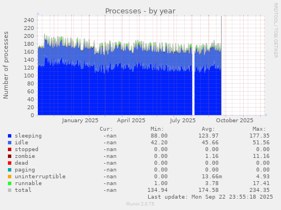The height and width of the screenshot is (210, 281).
Task: Click the 'runnable' legend label
Action: coord(28,183)
